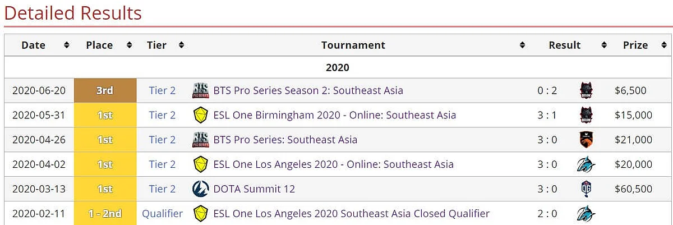This screenshot has height=225, width=673.
Task: Click DOTA Summit 12 tournament logo icon
Action: point(200,189)
